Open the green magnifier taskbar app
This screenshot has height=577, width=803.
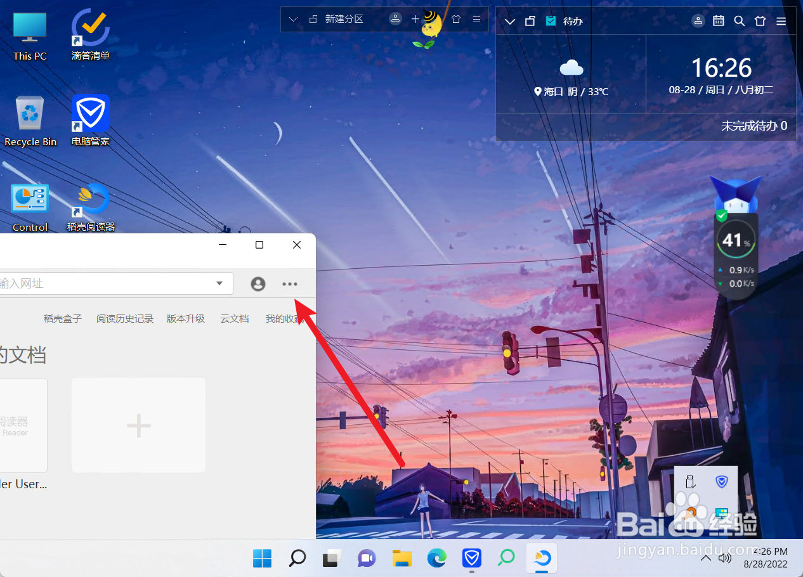pos(506,558)
